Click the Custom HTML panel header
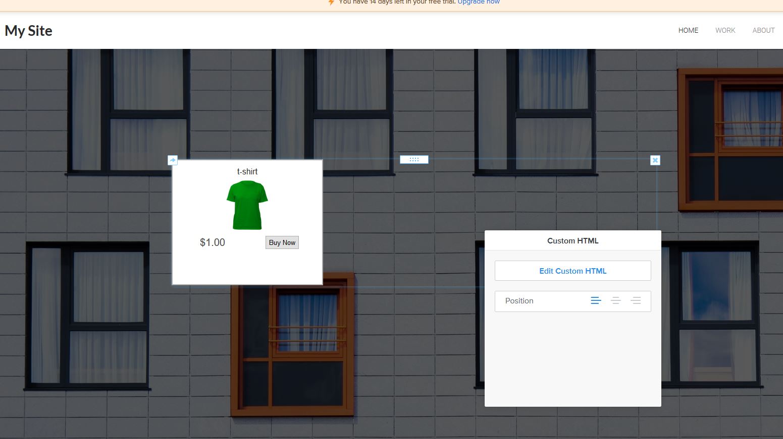This screenshot has height=439, width=783. pos(573,241)
